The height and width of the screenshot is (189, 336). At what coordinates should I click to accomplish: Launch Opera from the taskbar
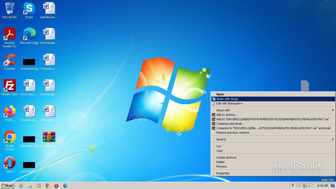coord(56,186)
